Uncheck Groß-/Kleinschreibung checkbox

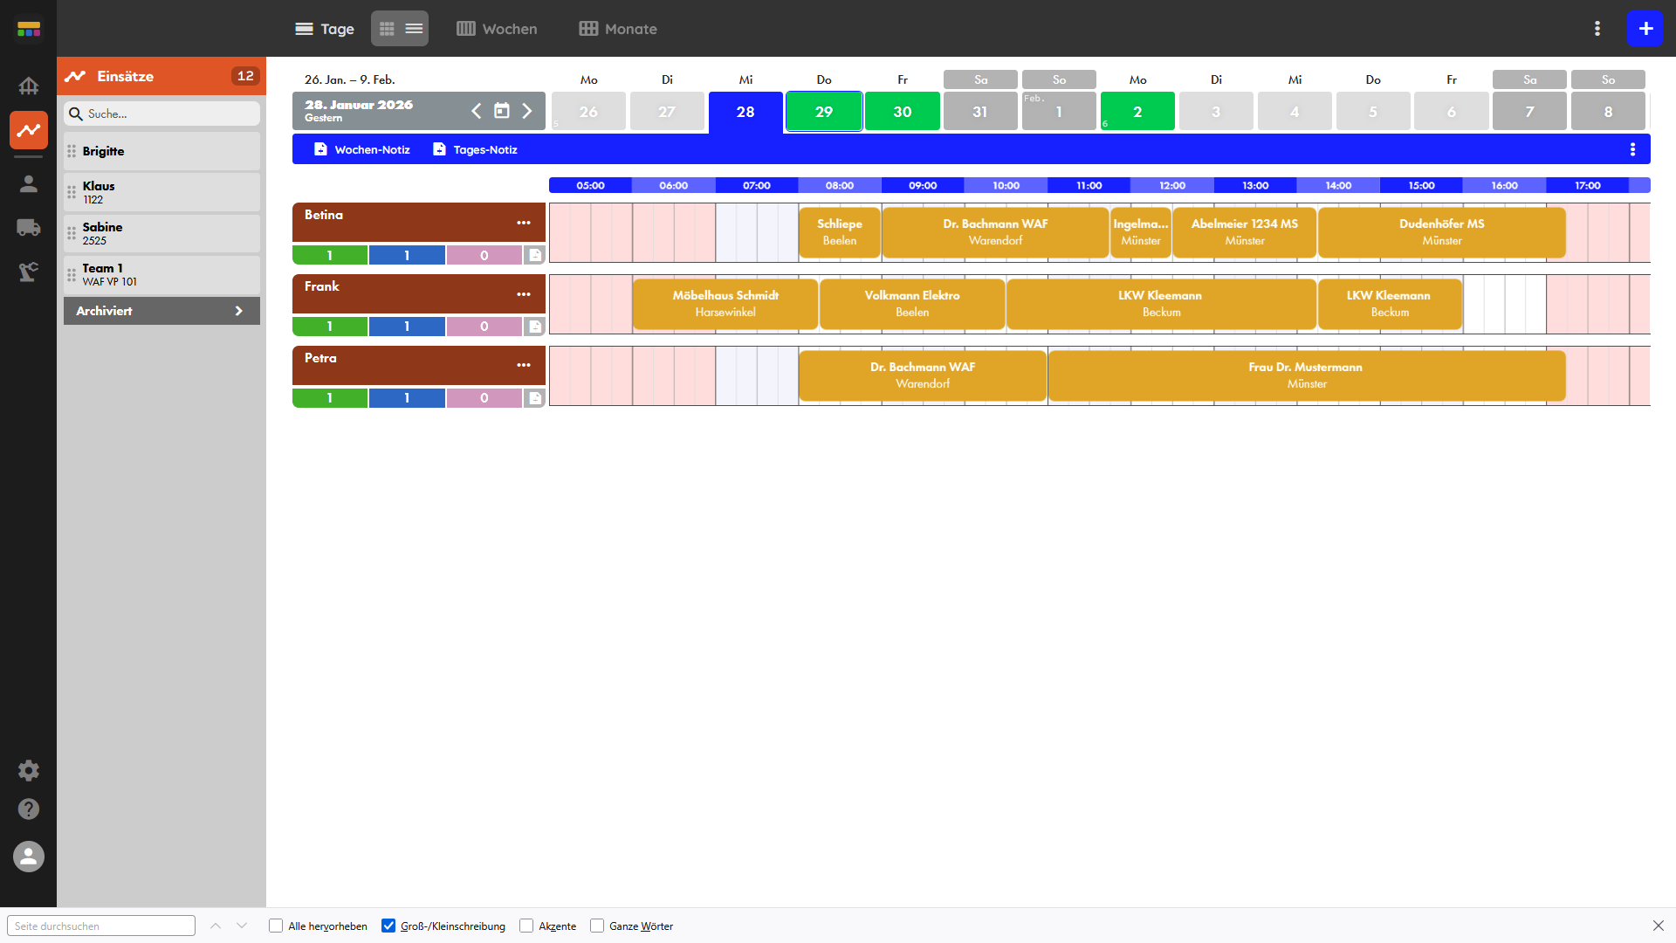[x=388, y=926]
